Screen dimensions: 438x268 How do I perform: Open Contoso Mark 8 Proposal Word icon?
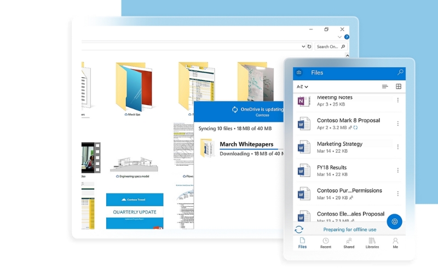[x=304, y=124]
